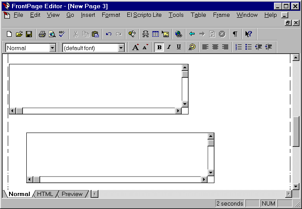
Task: Decrease paragraph indent
Action: pos(258,47)
